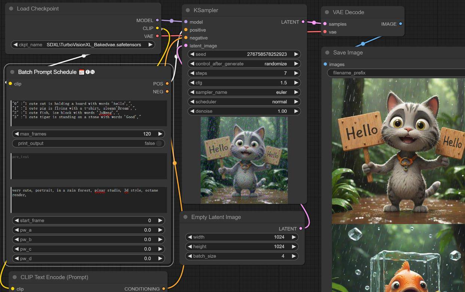Click the pre_text input box
The height and width of the screenshot is (292, 465).
click(89, 166)
